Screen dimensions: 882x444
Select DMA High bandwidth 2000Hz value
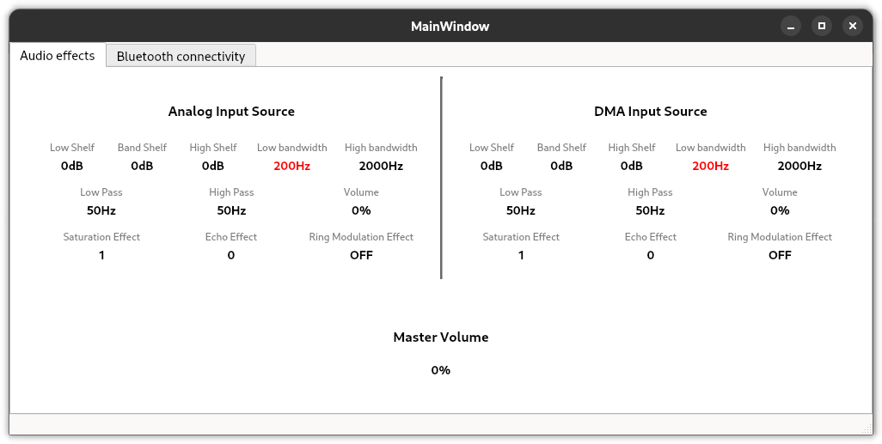pos(799,166)
